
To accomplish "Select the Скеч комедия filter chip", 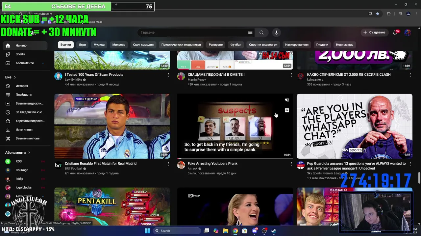I will point(143,45).
